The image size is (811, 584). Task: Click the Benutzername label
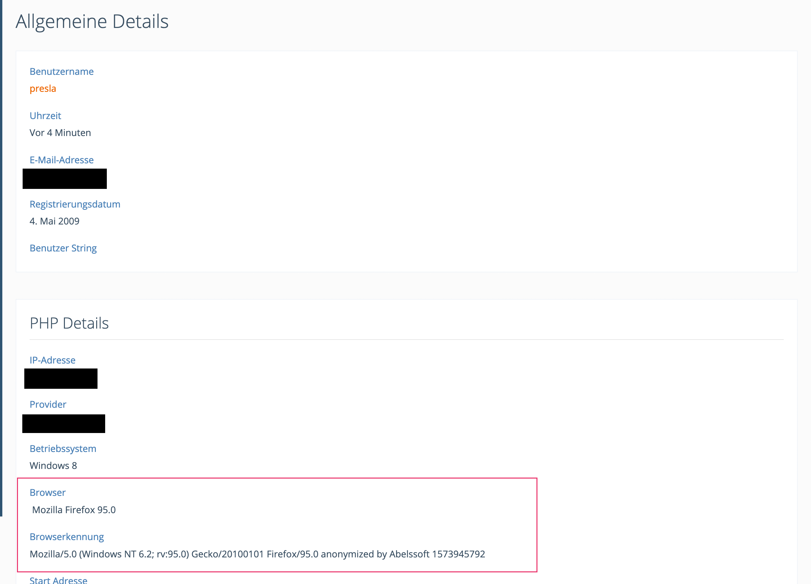point(62,72)
